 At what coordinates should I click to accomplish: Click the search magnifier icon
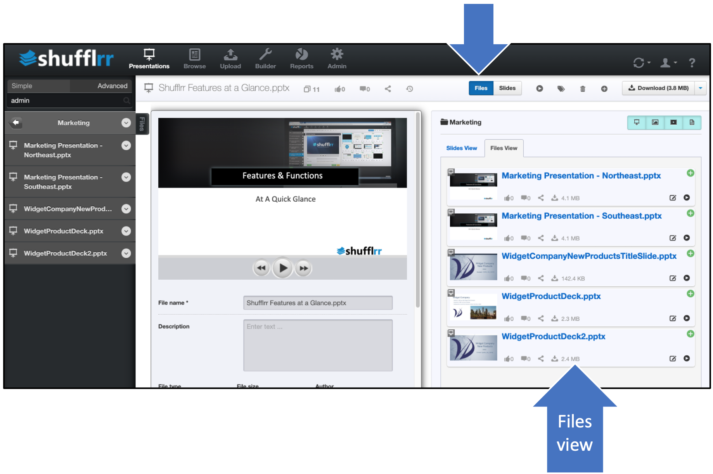[x=126, y=100]
